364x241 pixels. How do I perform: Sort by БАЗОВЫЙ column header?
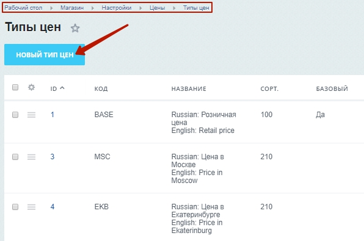[x=332, y=88]
